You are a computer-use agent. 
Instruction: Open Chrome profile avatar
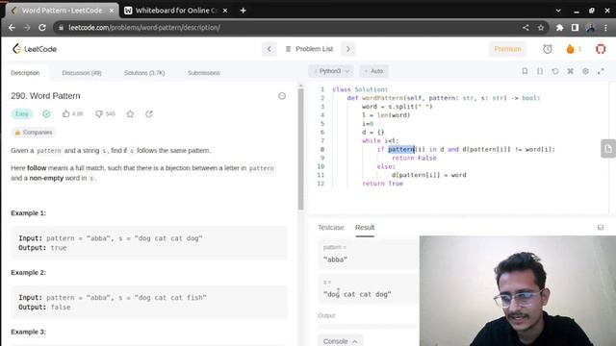pyautogui.click(x=590, y=28)
